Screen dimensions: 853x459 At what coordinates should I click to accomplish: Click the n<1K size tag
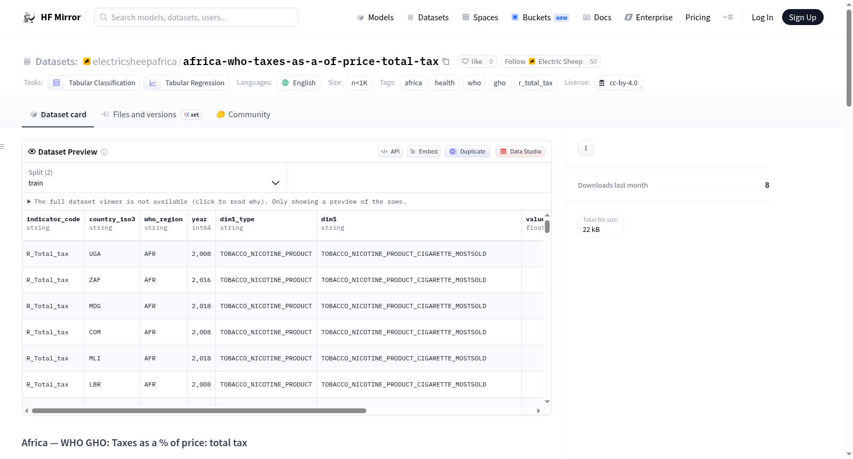(359, 83)
